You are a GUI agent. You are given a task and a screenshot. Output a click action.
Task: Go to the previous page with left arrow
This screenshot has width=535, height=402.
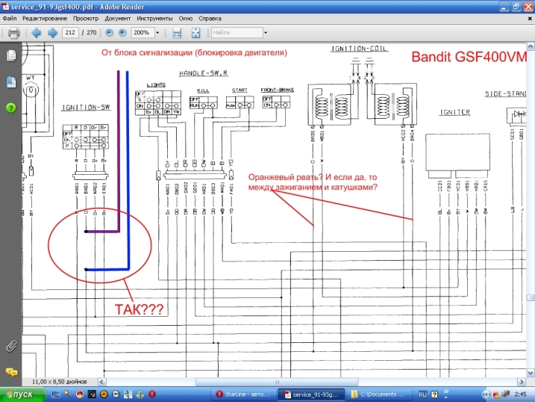tap(36, 33)
